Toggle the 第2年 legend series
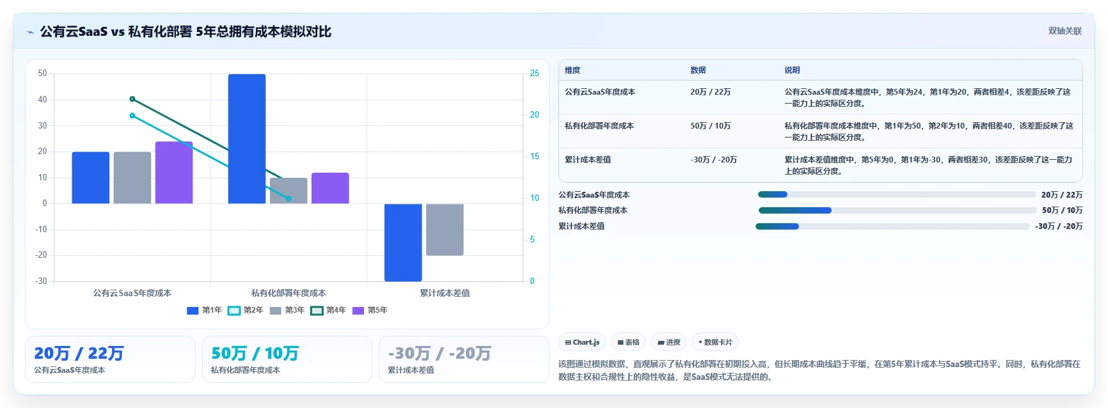The height and width of the screenshot is (408, 1108). [x=246, y=310]
